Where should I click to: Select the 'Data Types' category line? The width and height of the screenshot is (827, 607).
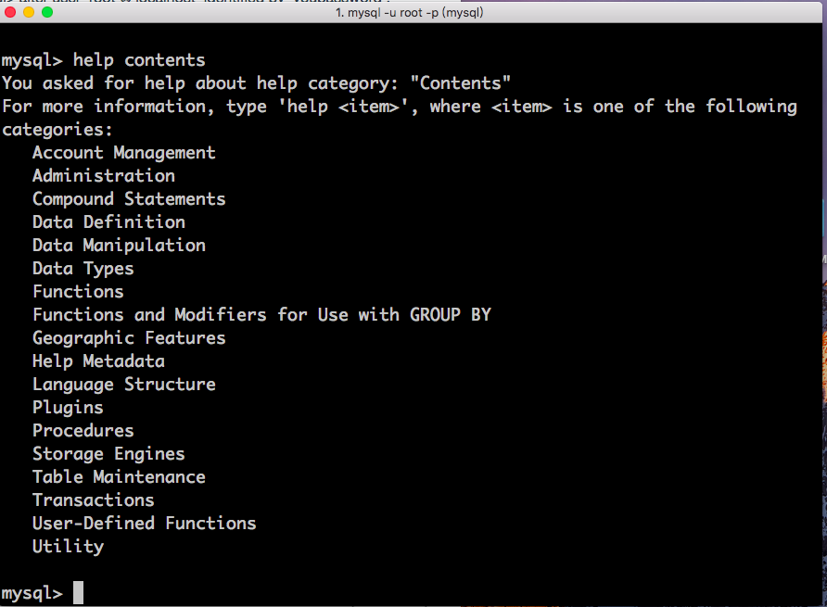tap(83, 269)
